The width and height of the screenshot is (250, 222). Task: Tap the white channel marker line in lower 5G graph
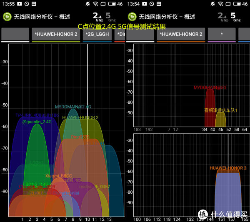click(228, 175)
